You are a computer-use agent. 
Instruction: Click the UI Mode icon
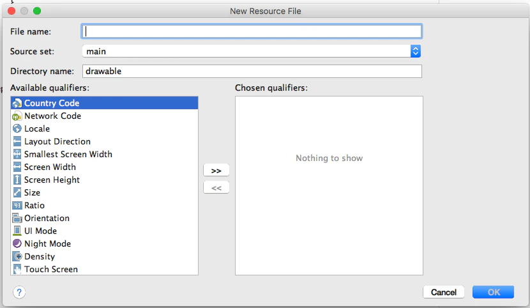[x=17, y=231]
